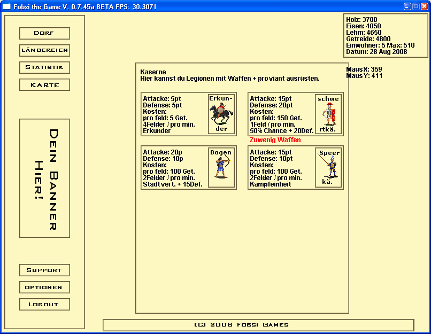Click the Erkunder unit stats text
The width and height of the screenshot is (431, 334).
coord(172,114)
